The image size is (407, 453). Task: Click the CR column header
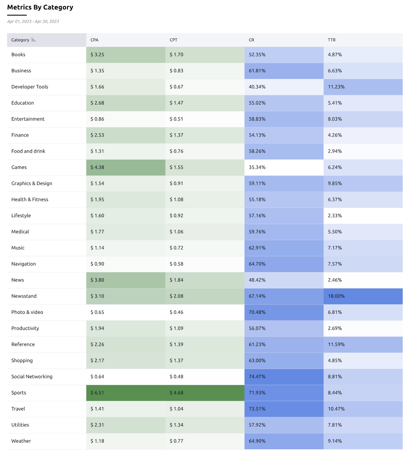click(251, 40)
